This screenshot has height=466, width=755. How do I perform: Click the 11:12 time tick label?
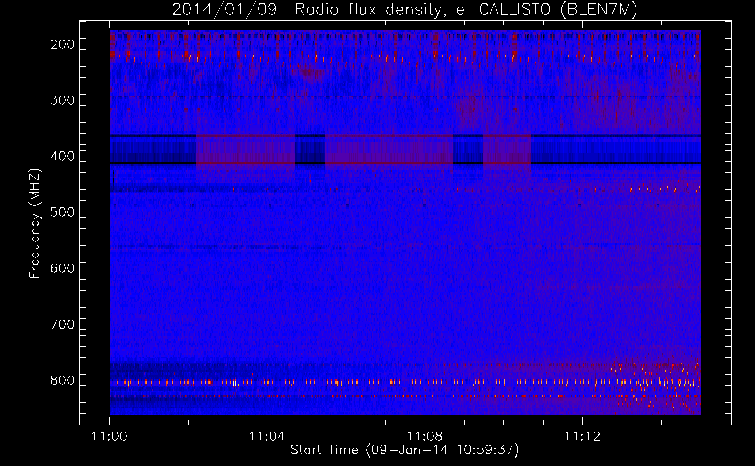coord(582,437)
